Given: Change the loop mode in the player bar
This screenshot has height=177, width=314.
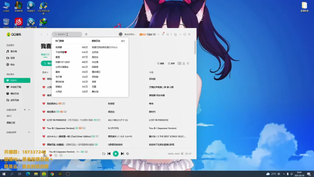Looking at the screenshot, I should 104,154.
